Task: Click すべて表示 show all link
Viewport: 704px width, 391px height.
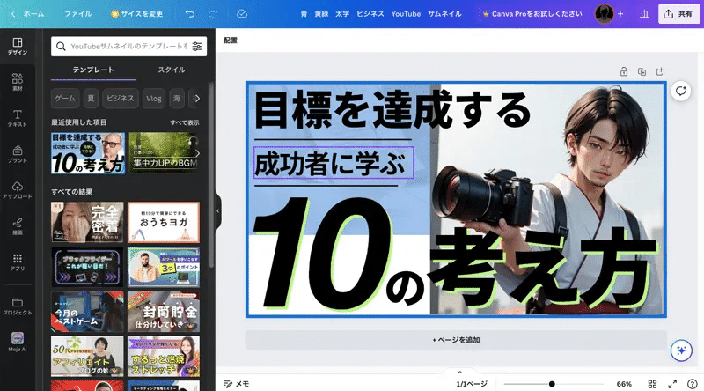Action: 185,122
